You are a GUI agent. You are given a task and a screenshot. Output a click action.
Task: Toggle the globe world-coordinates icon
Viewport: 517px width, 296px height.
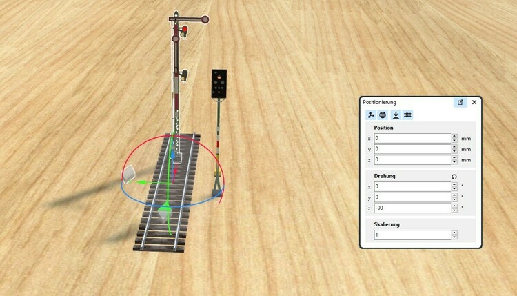pyautogui.click(x=383, y=115)
